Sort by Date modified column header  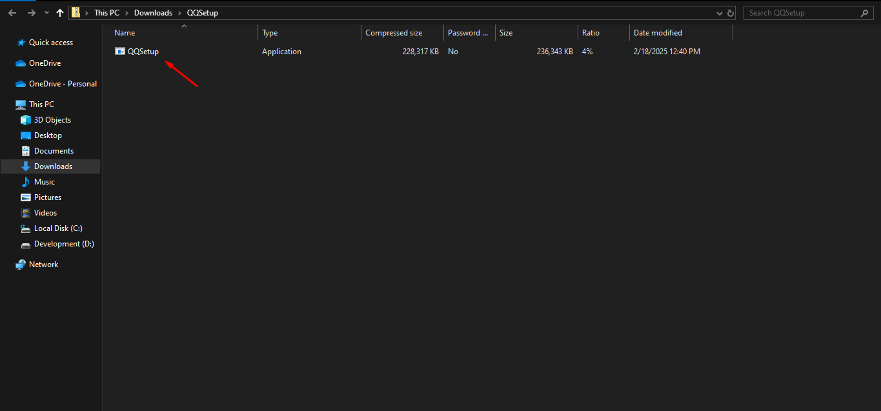tap(681, 33)
